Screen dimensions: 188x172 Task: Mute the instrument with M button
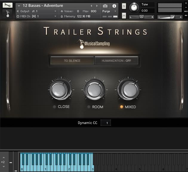(124, 16)
